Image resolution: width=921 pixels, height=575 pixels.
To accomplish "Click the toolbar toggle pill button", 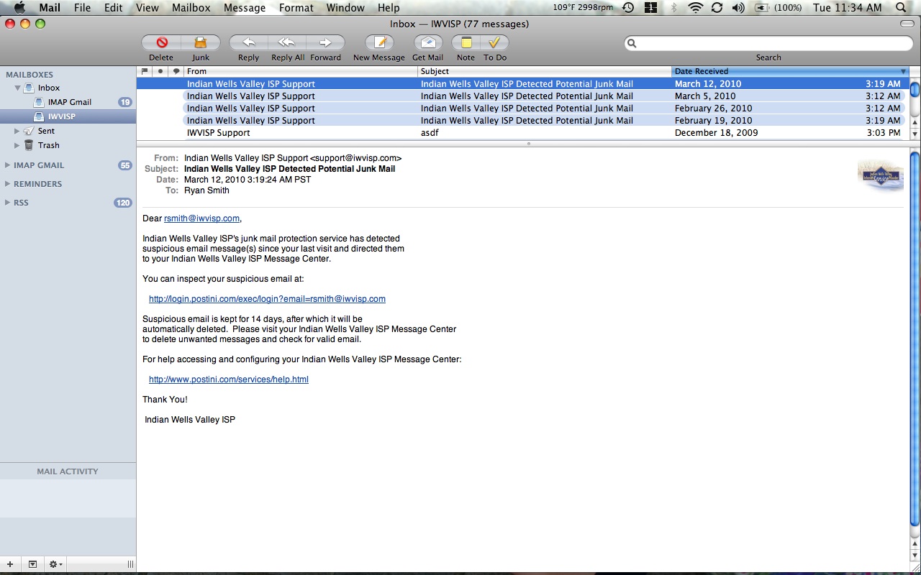I will click(x=907, y=24).
